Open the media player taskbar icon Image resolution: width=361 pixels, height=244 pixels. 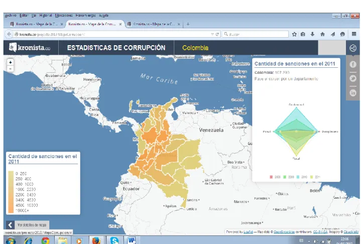tap(79, 240)
